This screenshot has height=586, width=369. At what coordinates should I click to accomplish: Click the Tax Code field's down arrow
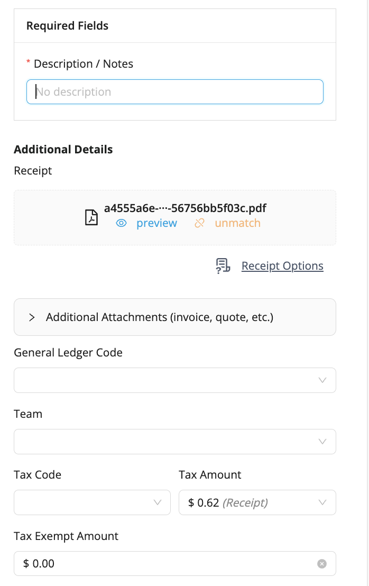click(157, 502)
